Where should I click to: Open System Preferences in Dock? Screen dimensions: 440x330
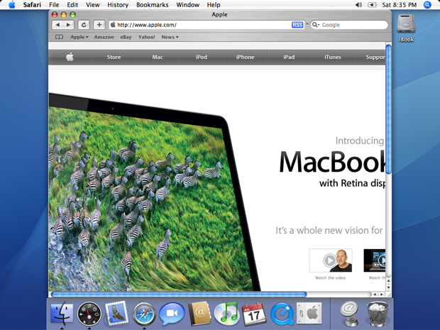click(309, 313)
